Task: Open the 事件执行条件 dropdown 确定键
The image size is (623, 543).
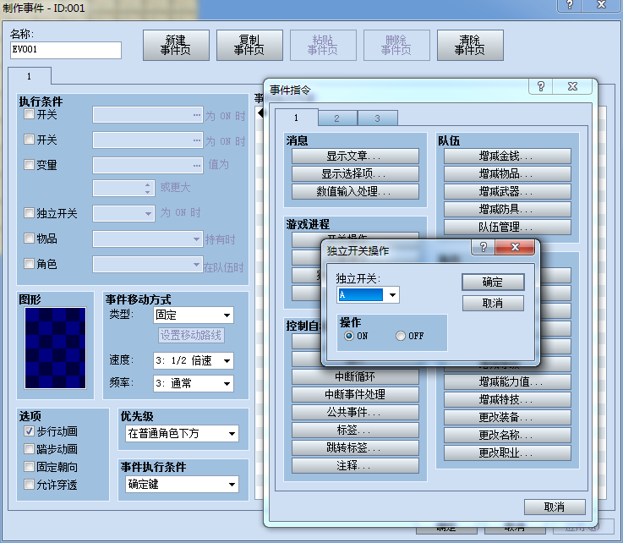Action: pyautogui.click(x=182, y=484)
